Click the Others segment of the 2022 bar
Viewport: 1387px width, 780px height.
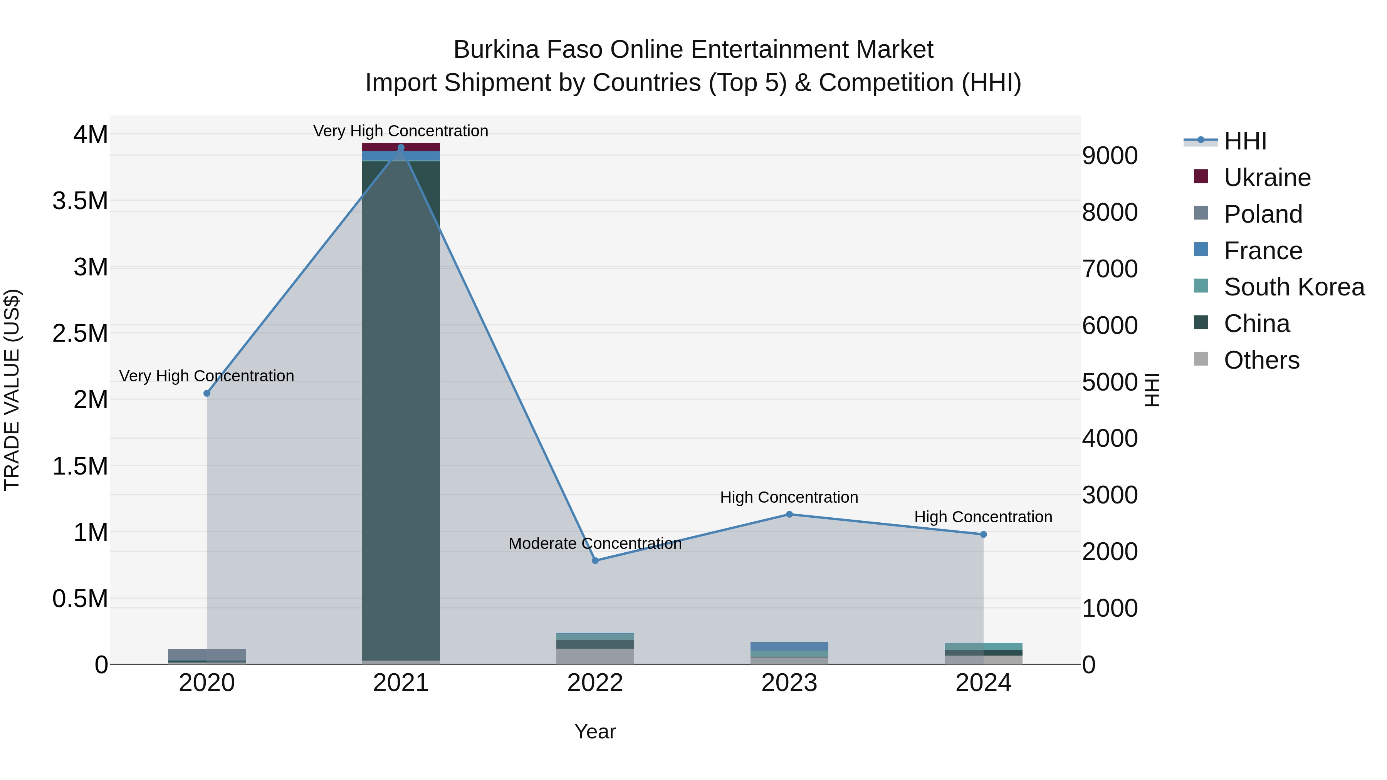(595, 656)
